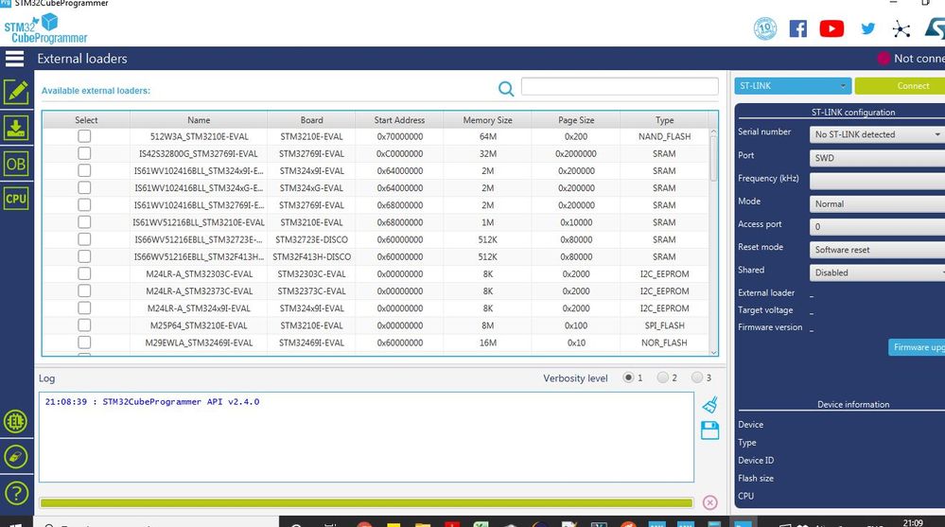945x527 pixels.
Task: Click the loaders table vertical scrollbar
Action: click(713, 241)
